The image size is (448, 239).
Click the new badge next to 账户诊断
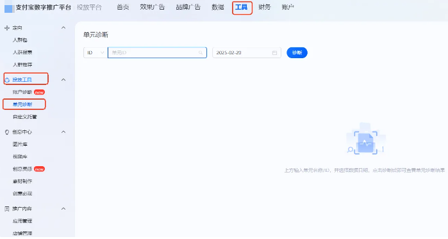click(40, 92)
